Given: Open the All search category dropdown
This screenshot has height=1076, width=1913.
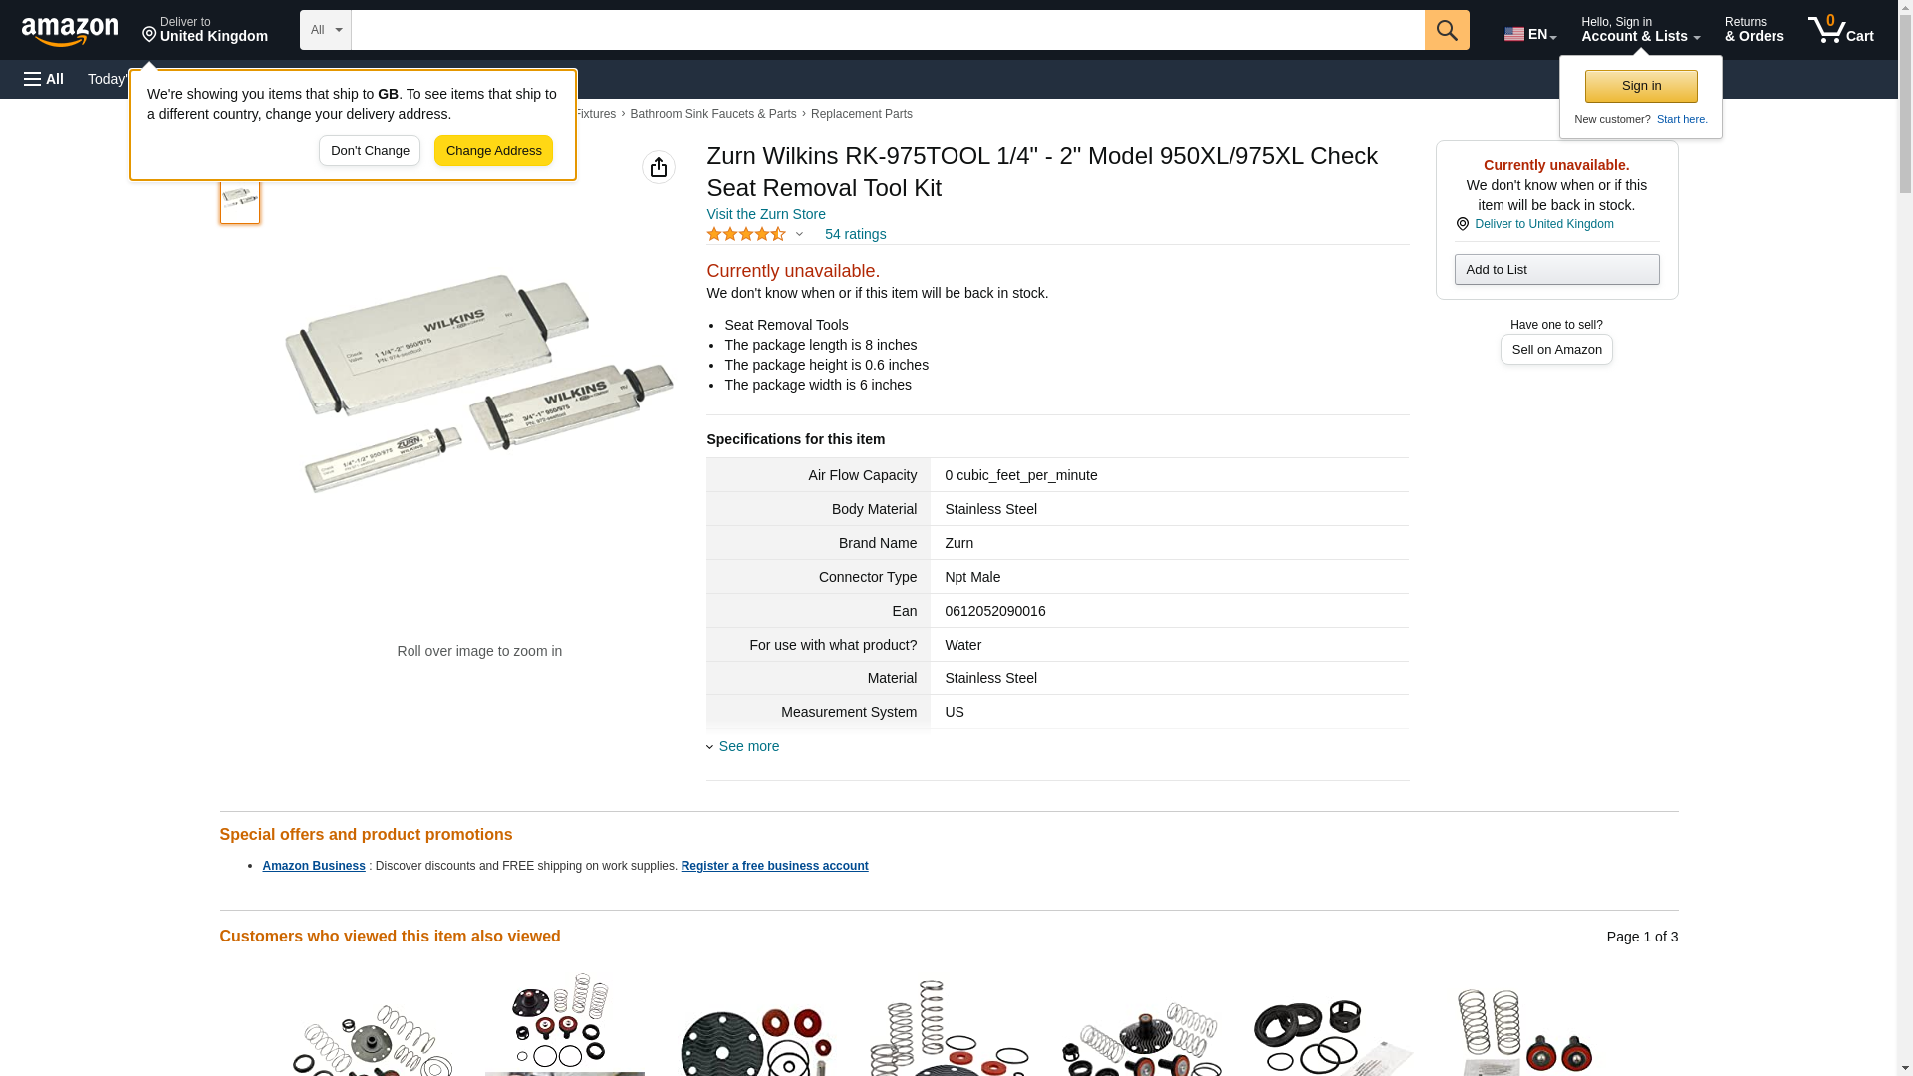Looking at the screenshot, I should point(326,30).
